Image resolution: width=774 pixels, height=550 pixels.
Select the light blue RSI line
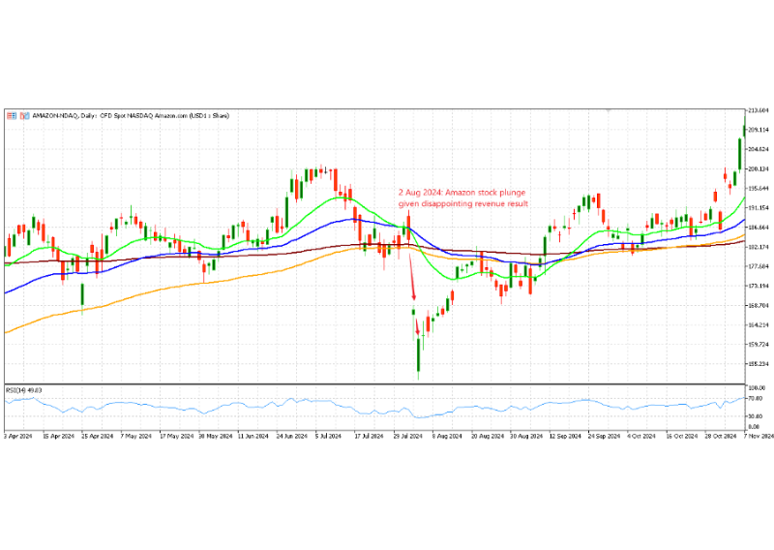click(x=290, y=404)
